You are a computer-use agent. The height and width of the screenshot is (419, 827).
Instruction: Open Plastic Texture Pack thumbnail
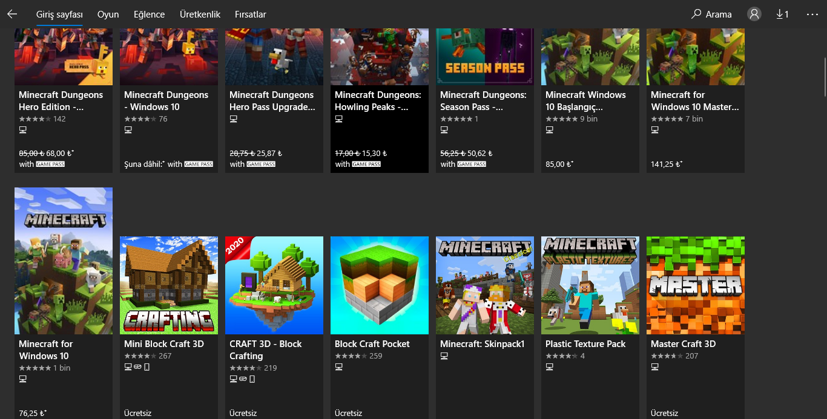tap(590, 285)
